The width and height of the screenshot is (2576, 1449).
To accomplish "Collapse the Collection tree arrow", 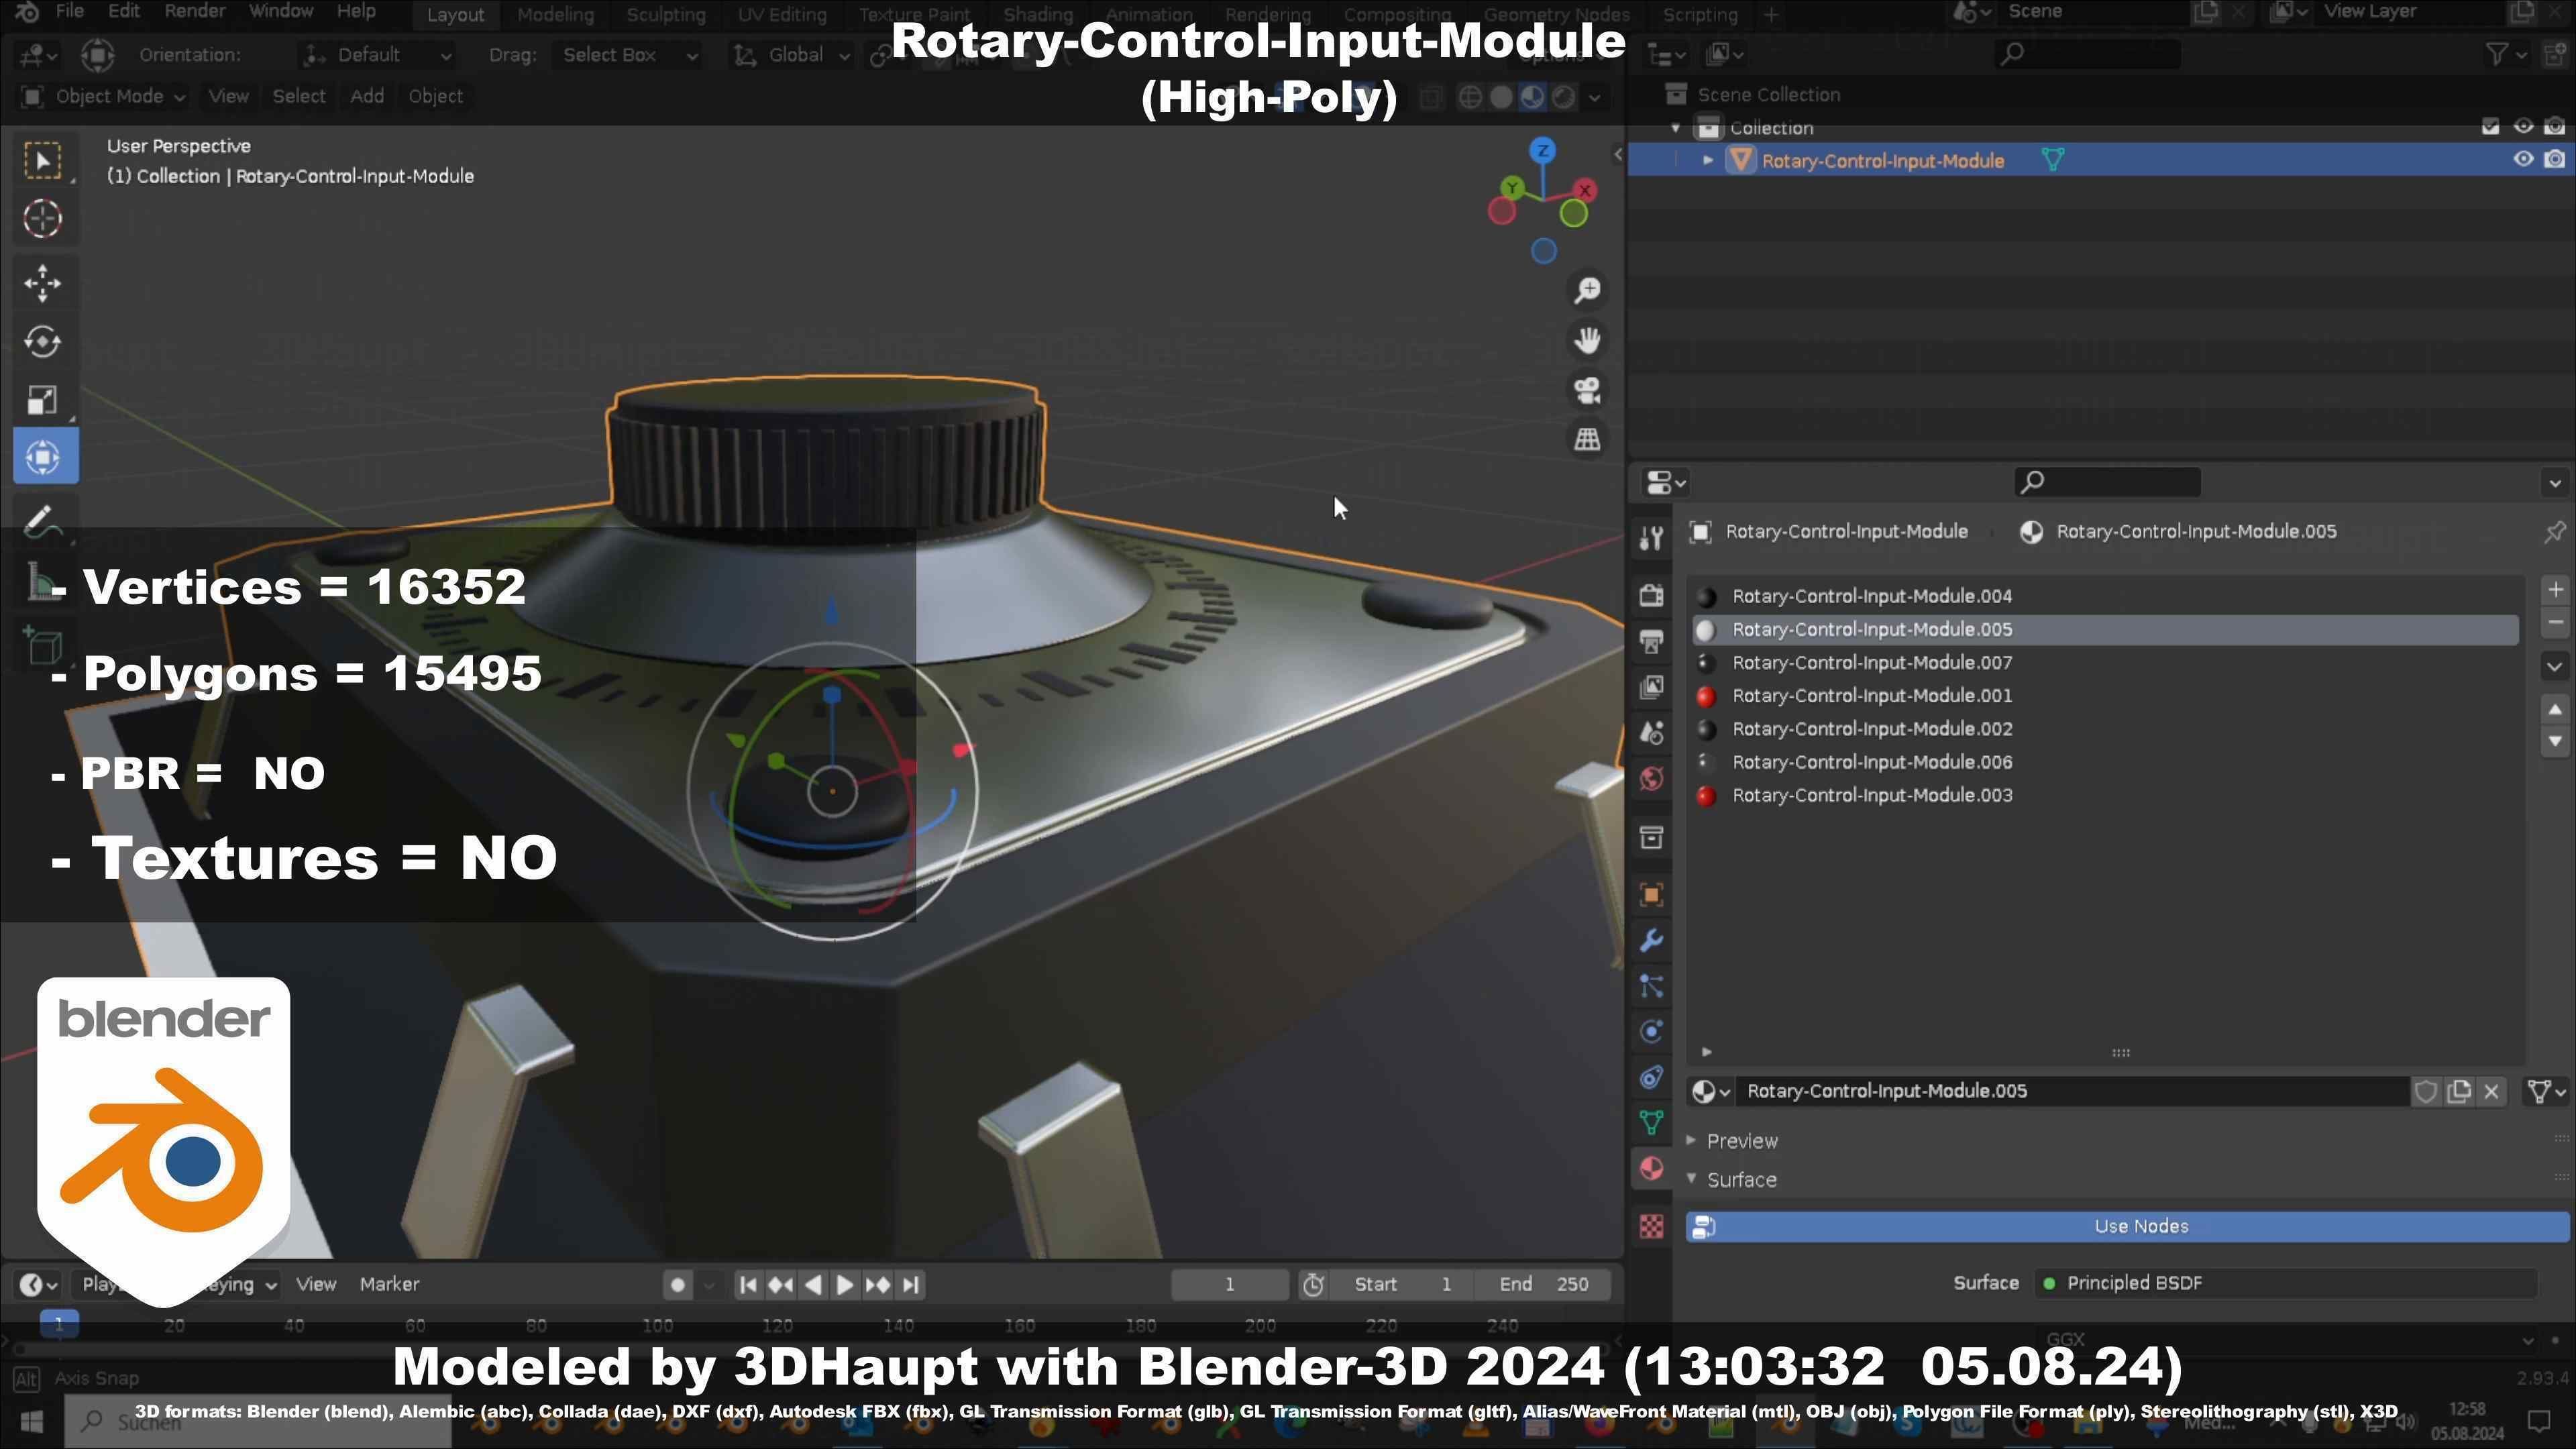I will tap(1676, 128).
